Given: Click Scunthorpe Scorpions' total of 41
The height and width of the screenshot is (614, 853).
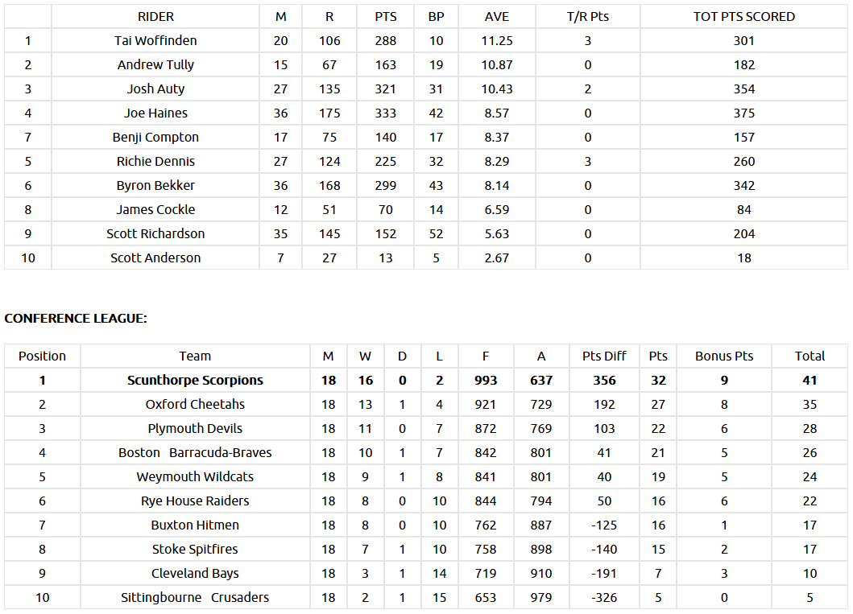Looking at the screenshot, I should tap(810, 380).
